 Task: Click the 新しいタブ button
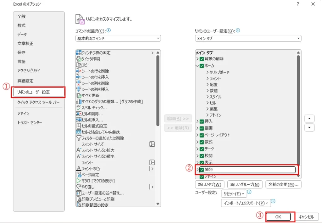point(209,184)
